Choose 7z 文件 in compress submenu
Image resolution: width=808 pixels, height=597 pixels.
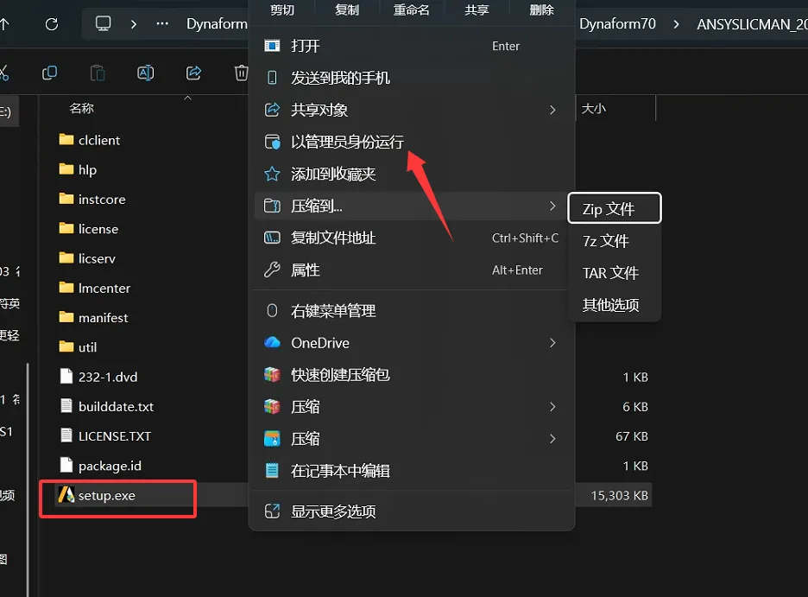(615, 241)
